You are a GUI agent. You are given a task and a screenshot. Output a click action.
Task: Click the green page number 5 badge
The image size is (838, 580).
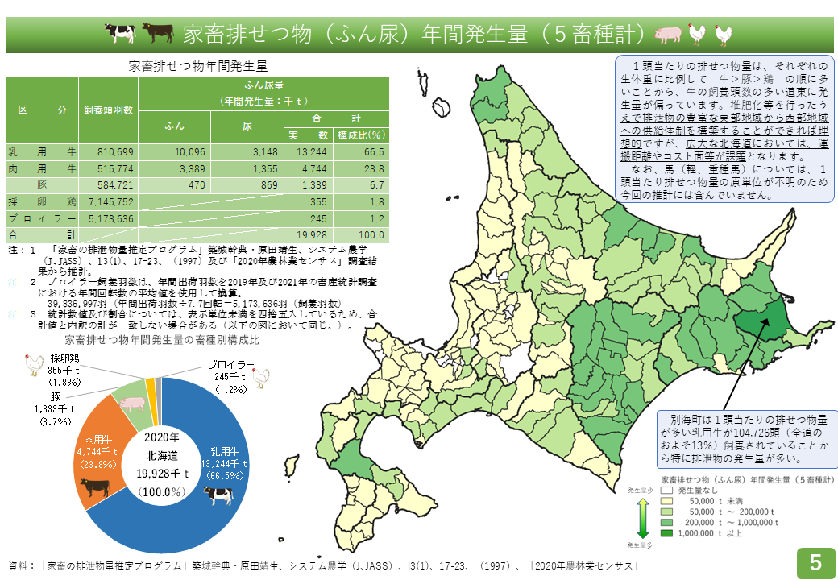pyautogui.click(x=815, y=561)
